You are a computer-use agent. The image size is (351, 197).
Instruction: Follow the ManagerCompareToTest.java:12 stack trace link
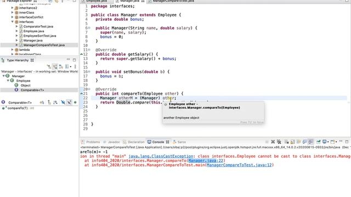[x=239, y=165]
